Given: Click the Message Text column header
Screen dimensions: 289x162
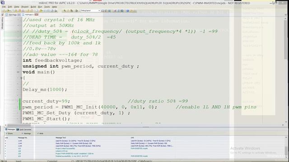Looking at the screenshot, I should point(61,138).
